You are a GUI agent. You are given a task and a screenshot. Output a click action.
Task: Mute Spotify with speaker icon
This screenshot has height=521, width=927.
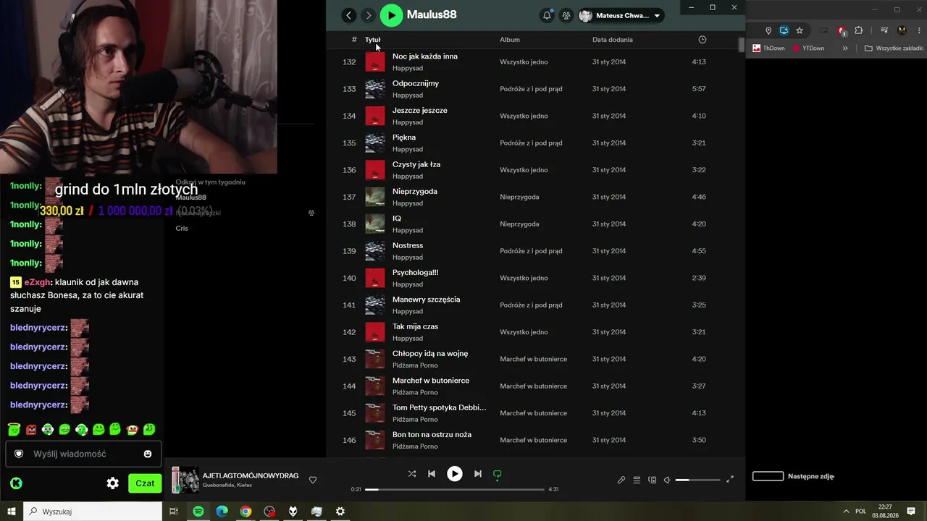[667, 480]
